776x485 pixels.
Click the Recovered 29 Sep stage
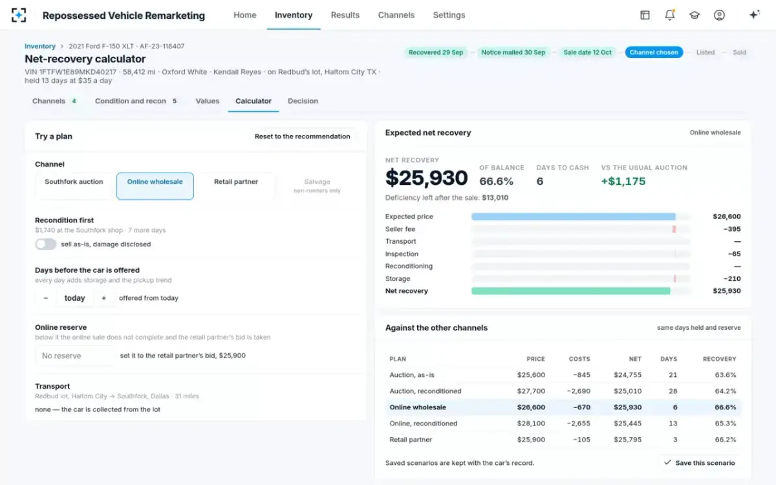tap(436, 52)
